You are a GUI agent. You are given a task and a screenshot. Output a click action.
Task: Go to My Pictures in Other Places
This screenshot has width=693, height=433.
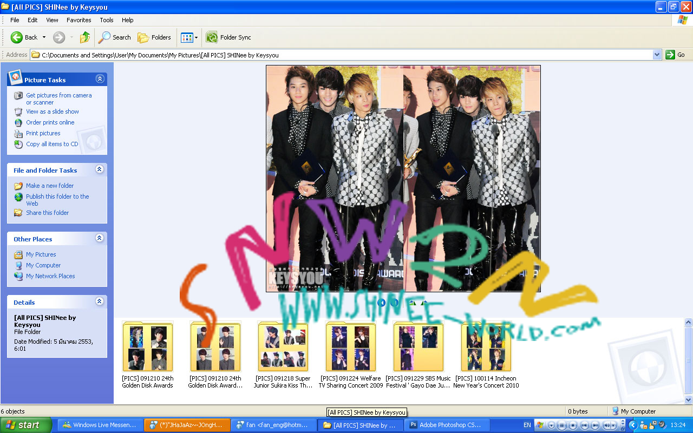point(41,254)
